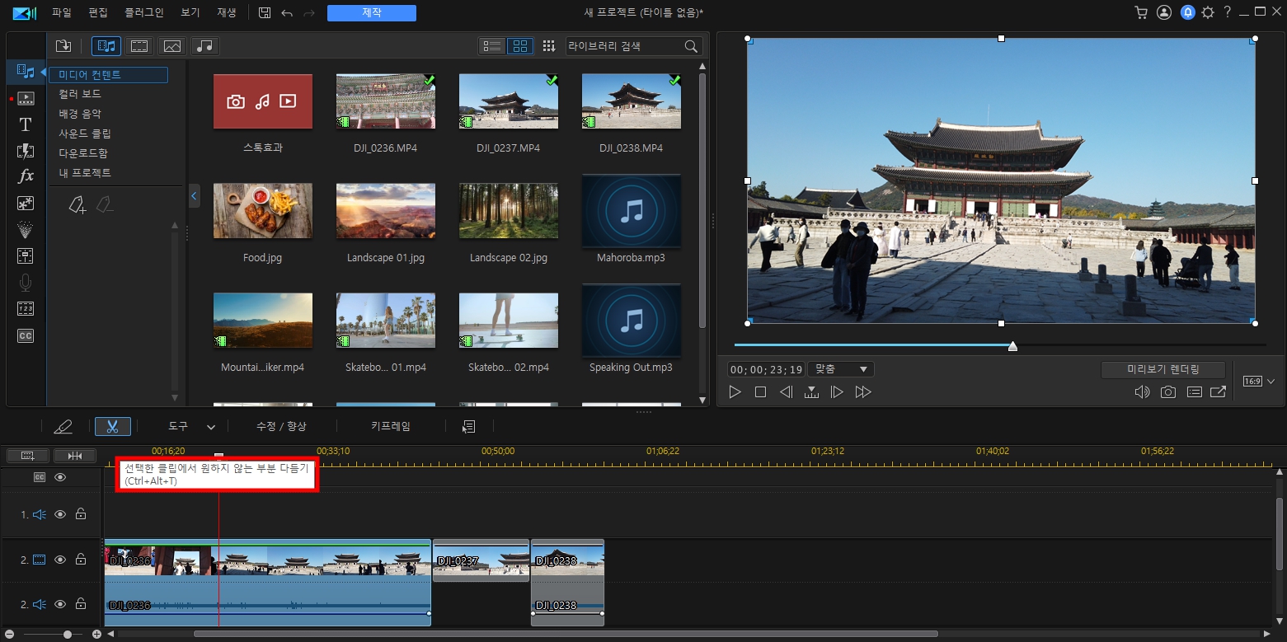Click the save project floppy icon
This screenshot has width=1287, height=642.
tap(265, 13)
